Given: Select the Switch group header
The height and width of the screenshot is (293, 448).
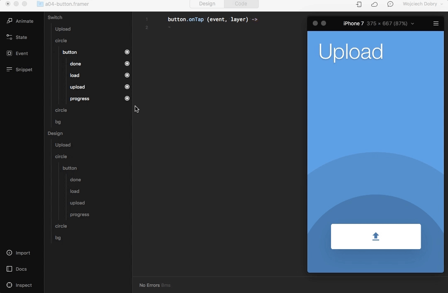Looking at the screenshot, I should (55, 17).
